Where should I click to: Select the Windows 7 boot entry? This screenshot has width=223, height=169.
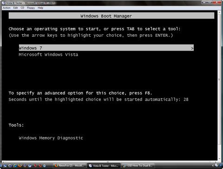pos(106,48)
